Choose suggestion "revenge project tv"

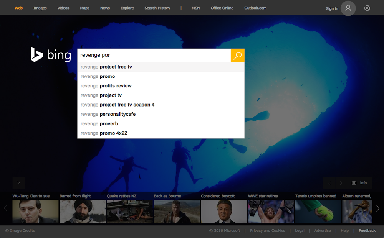click(161, 95)
